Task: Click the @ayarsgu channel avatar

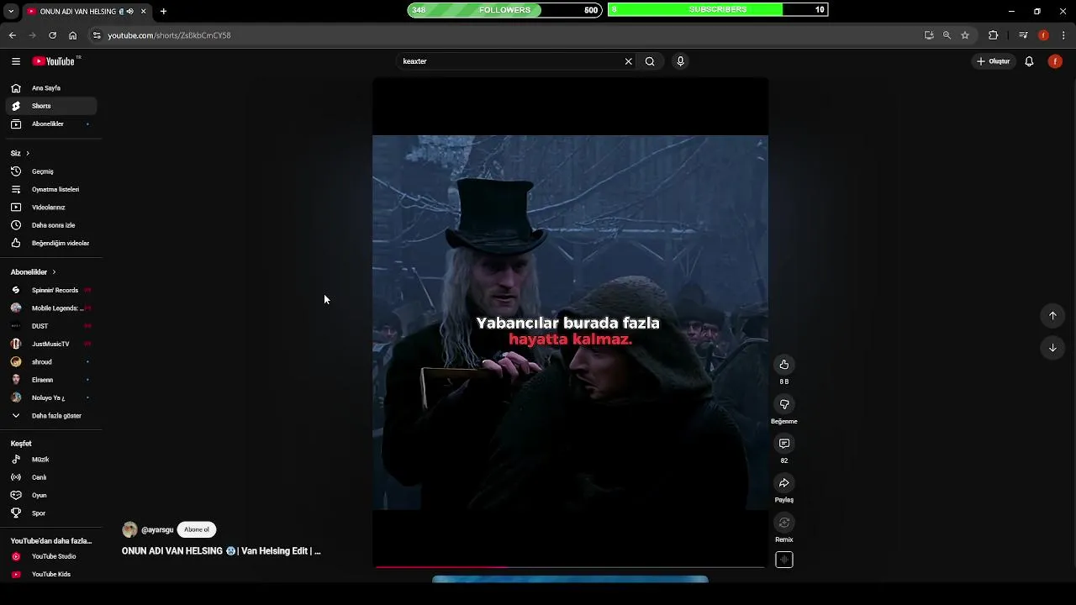Action: pos(129,529)
